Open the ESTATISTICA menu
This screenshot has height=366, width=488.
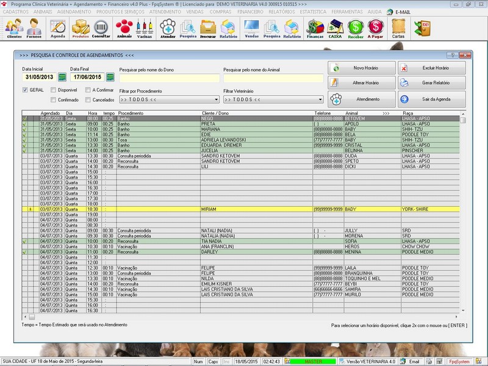pyautogui.click(x=313, y=12)
